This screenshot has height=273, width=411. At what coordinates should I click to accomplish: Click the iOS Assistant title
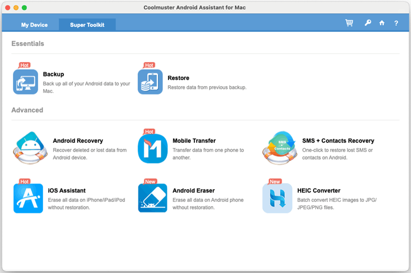click(66, 190)
